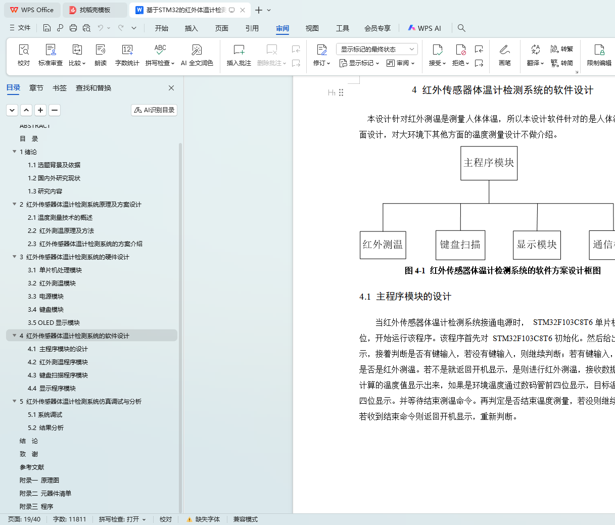Click the undo arrow icon
This screenshot has height=525, width=615.
click(101, 28)
